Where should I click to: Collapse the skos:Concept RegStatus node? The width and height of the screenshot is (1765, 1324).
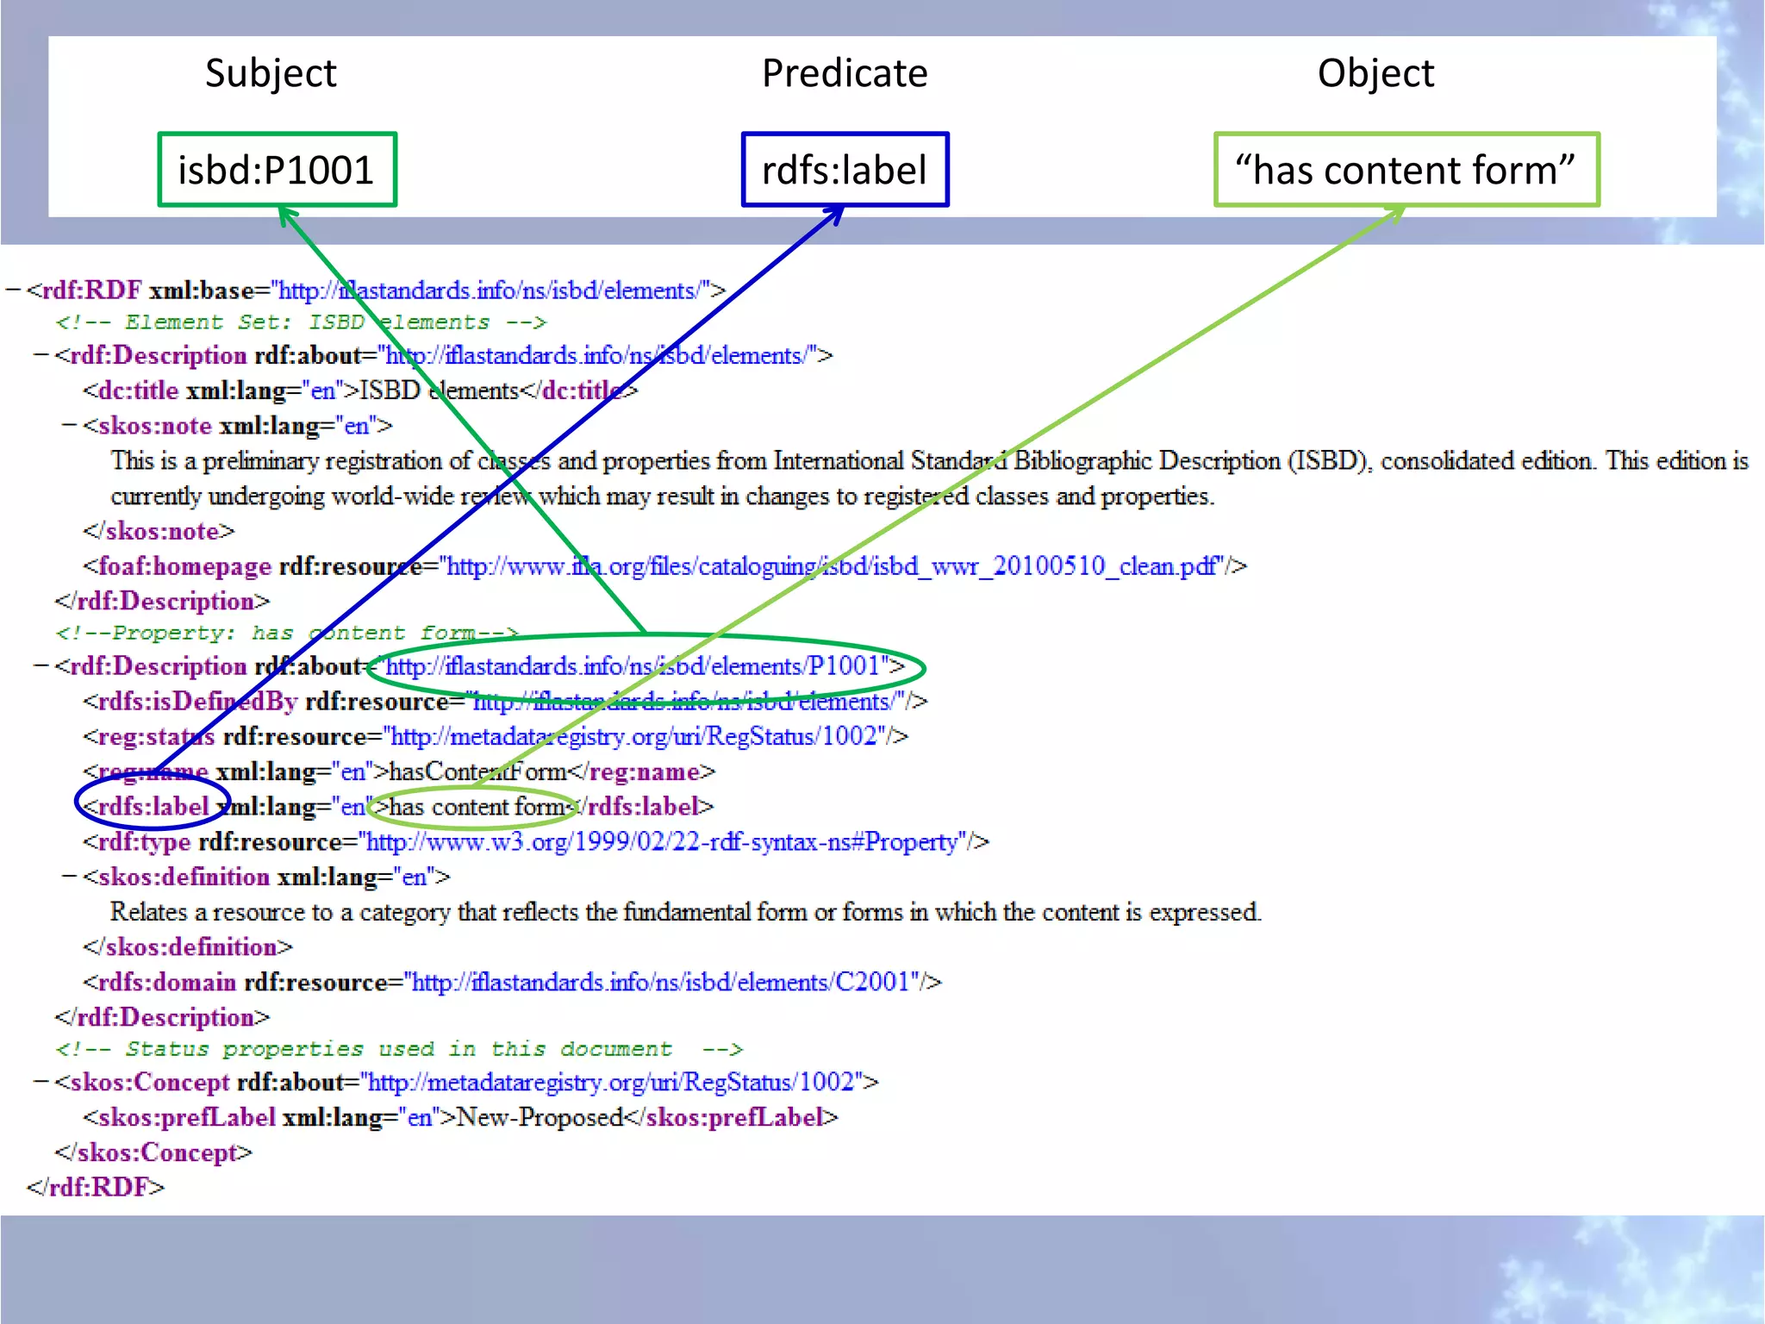(x=41, y=1082)
